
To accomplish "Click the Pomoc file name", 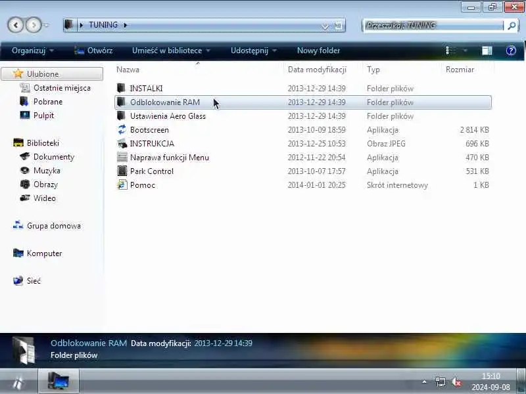I will 143,185.
